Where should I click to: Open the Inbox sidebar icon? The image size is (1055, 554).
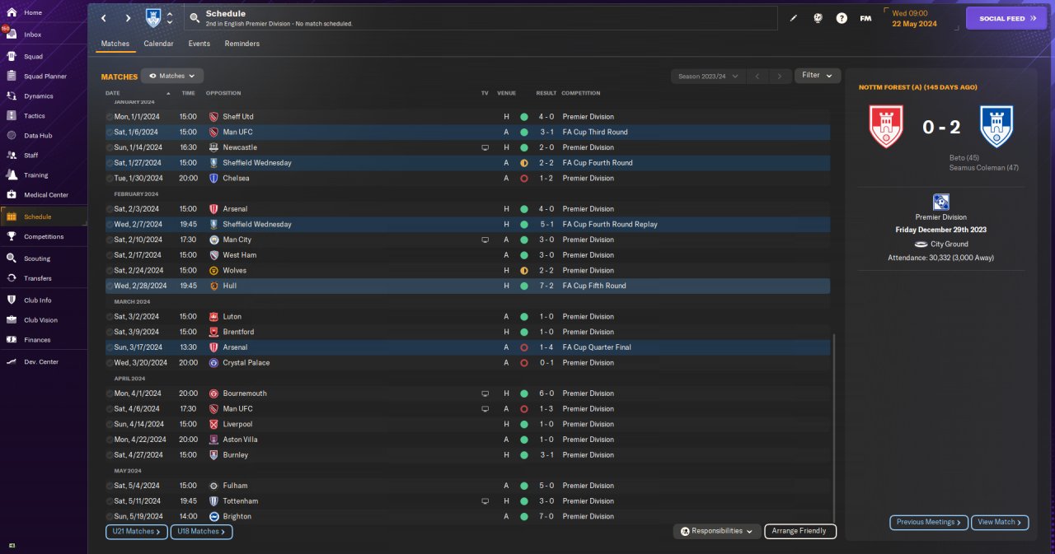[12, 35]
